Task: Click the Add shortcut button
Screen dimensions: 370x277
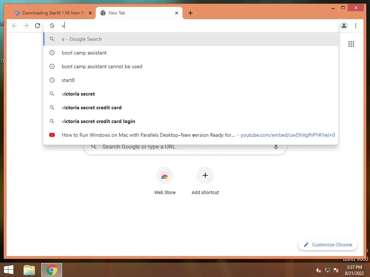Action: pos(205,181)
